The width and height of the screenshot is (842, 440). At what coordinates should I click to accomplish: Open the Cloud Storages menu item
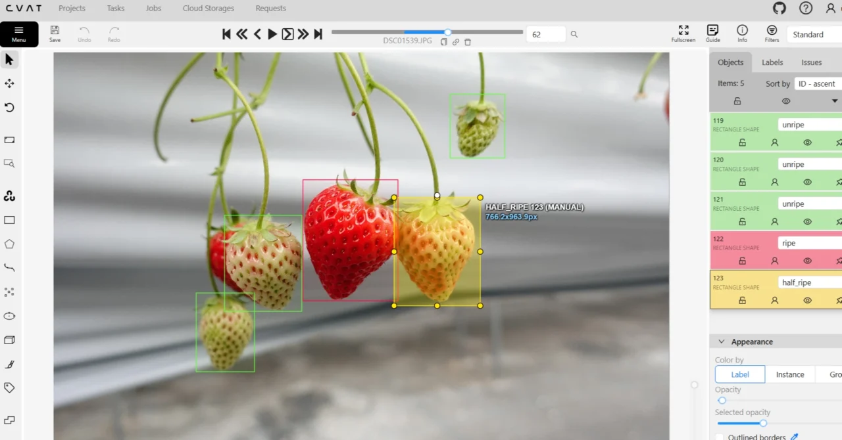[208, 9]
